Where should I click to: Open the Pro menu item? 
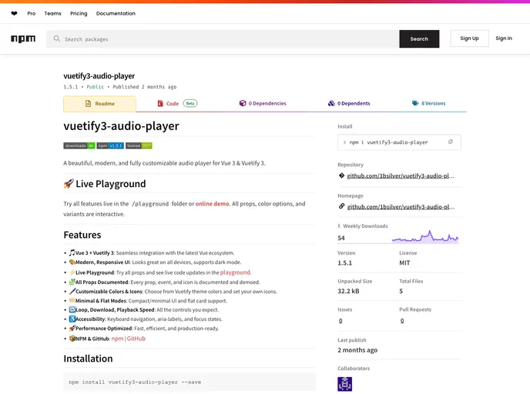31,14
